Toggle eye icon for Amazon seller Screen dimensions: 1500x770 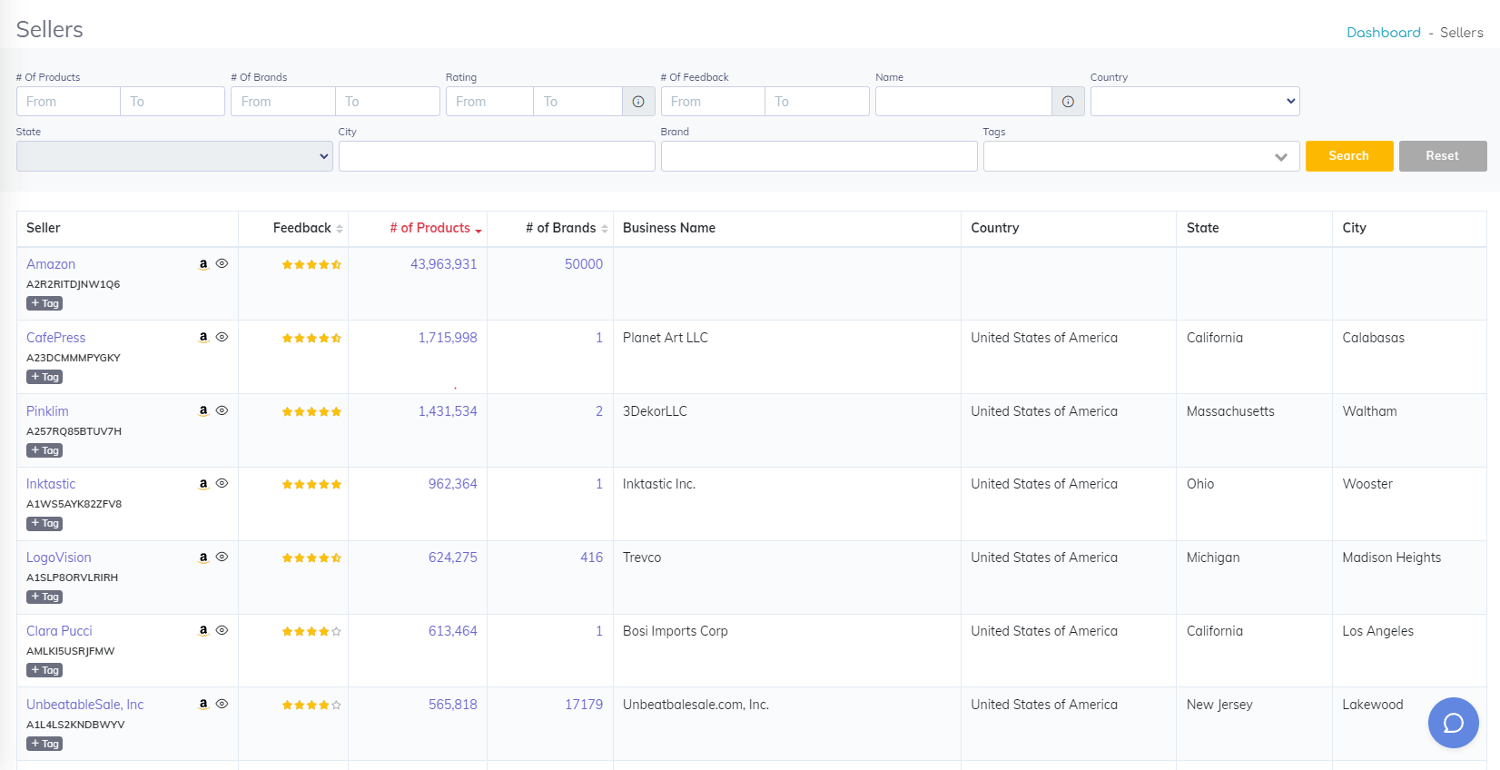coord(222,264)
